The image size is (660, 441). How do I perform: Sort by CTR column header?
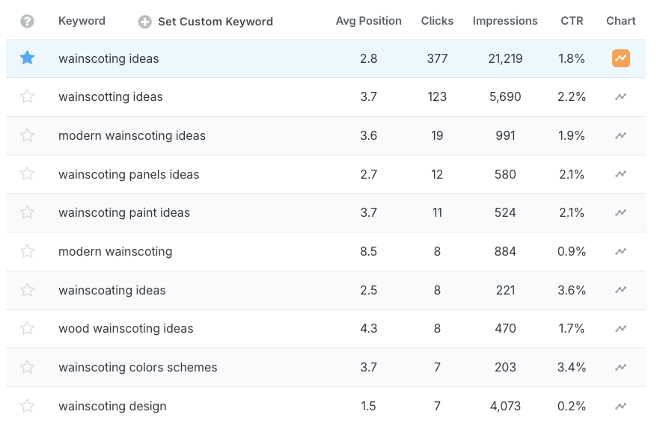pyautogui.click(x=572, y=21)
